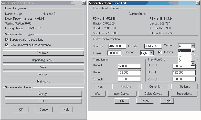Viewport: 201px width, 120px height.
Task: Toggle Superelevation calculations checkbox
Action: click(7, 40)
